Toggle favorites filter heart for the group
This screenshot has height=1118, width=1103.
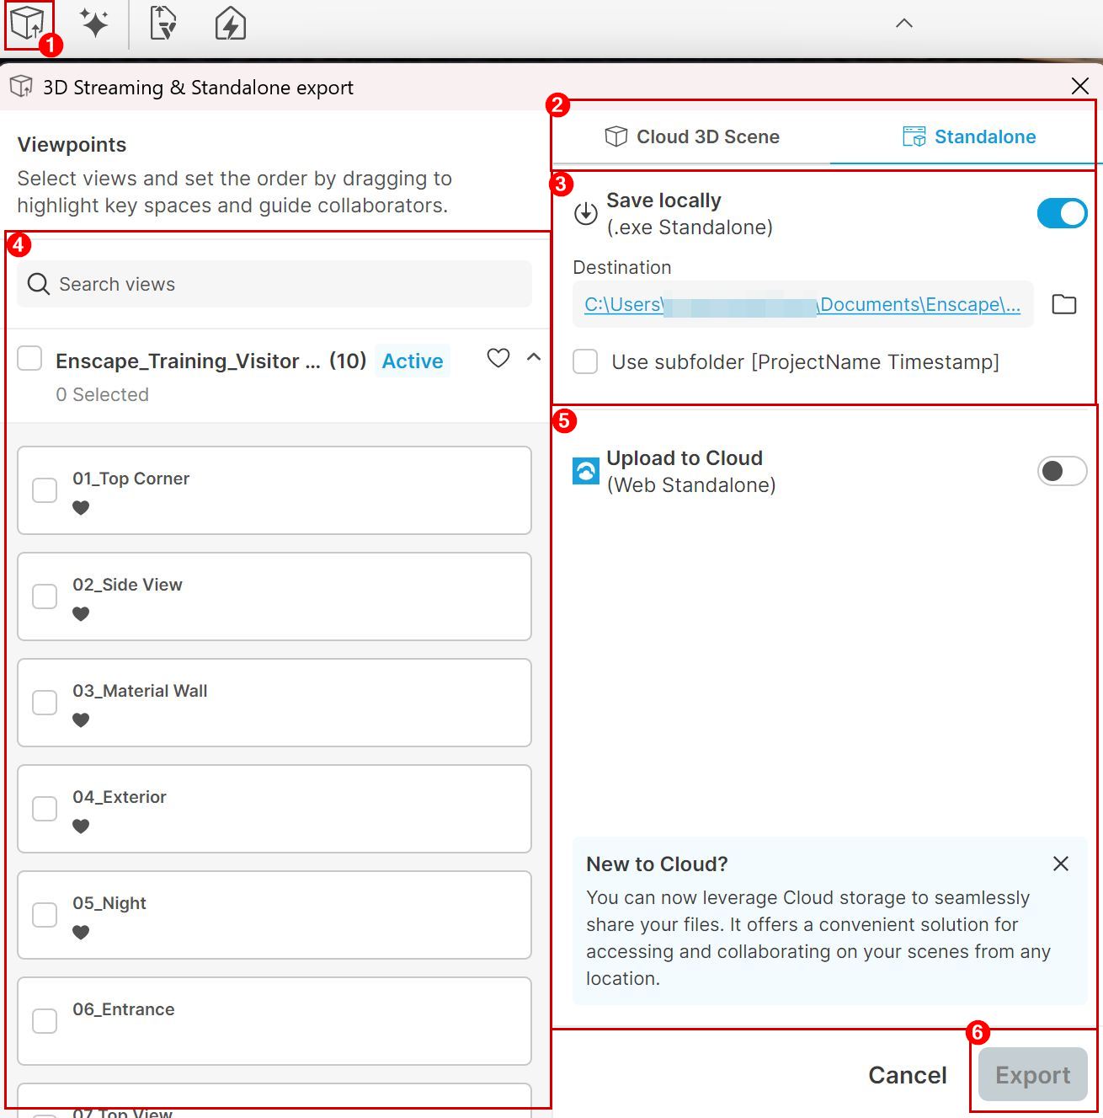click(498, 358)
